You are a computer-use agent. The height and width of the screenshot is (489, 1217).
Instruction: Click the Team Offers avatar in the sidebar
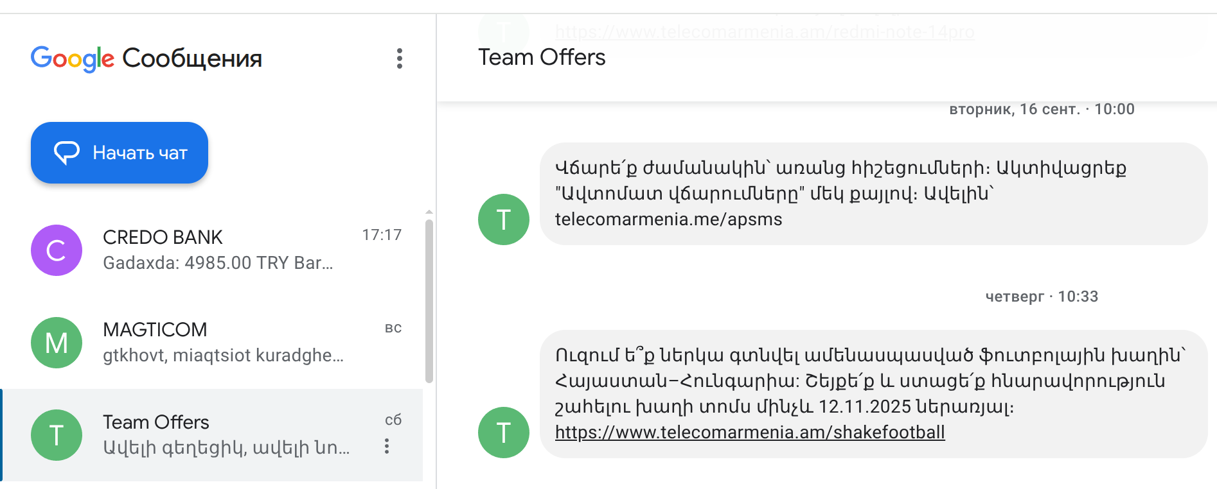(x=57, y=435)
